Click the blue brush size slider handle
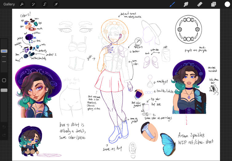This screenshot has width=232, height=161. coord(4,51)
